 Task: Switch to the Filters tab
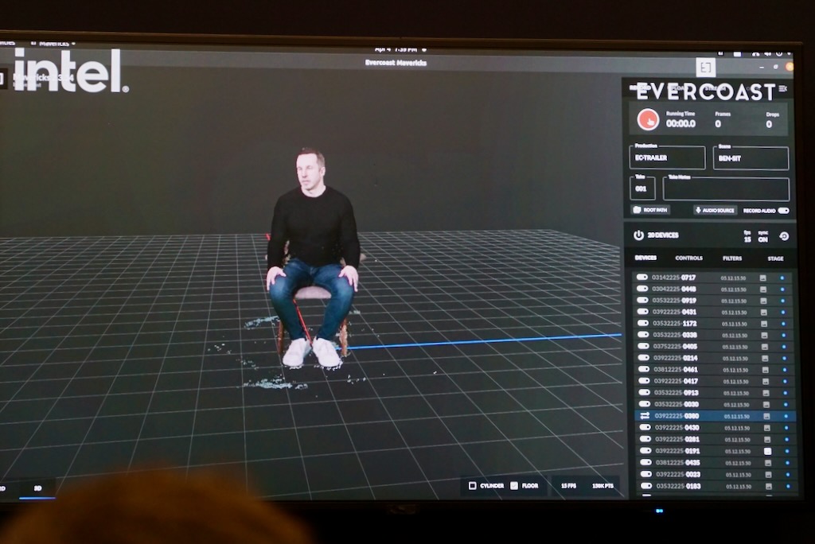[732, 258]
